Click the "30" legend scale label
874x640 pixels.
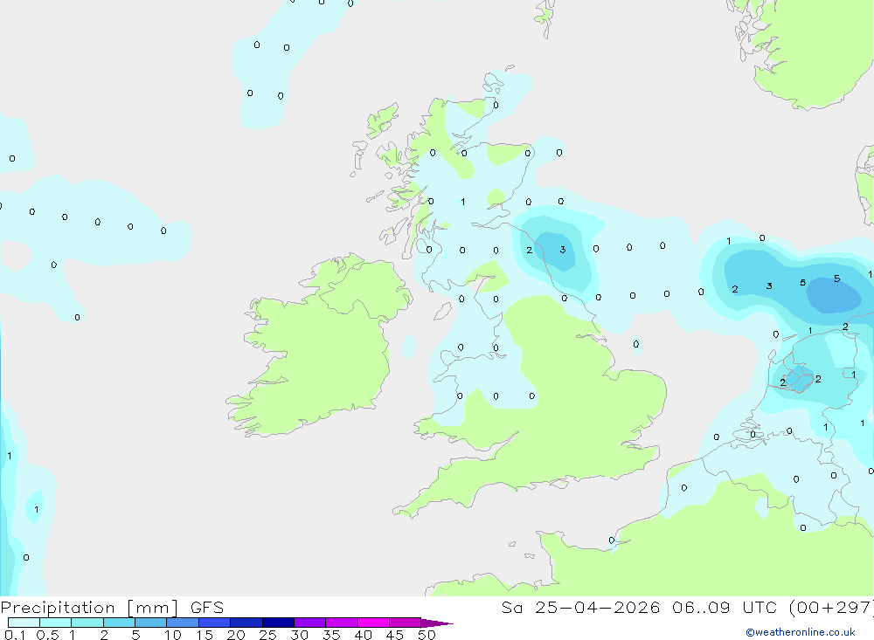(x=299, y=635)
